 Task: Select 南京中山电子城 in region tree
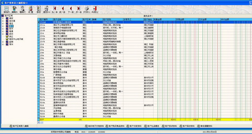coord(16,39)
